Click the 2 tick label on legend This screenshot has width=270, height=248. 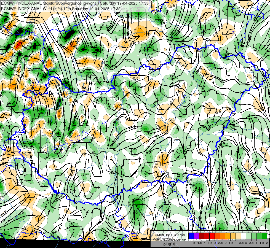267,243
